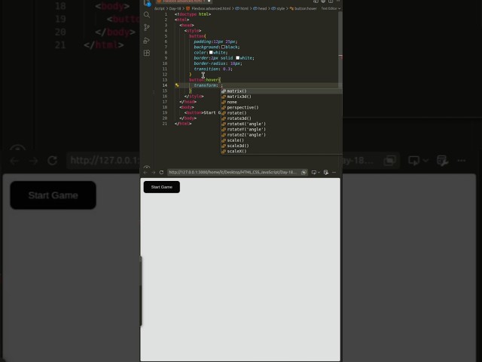Reload the preview browser page
Image resolution: width=482 pixels, height=362 pixels.
161,173
